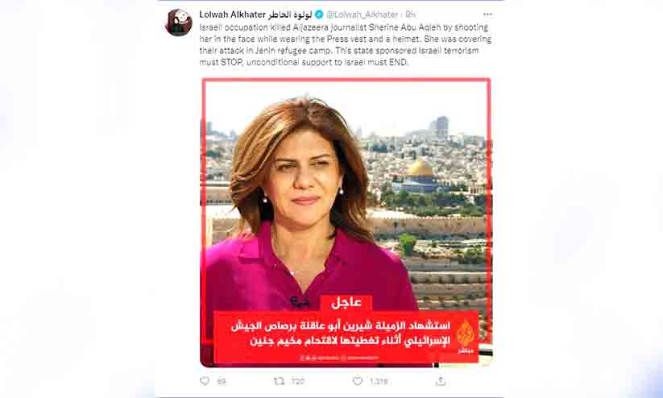This screenshot has width=663, height=398.
Task: Click the blue verified badge beside the name
Action: click(319, 15)
